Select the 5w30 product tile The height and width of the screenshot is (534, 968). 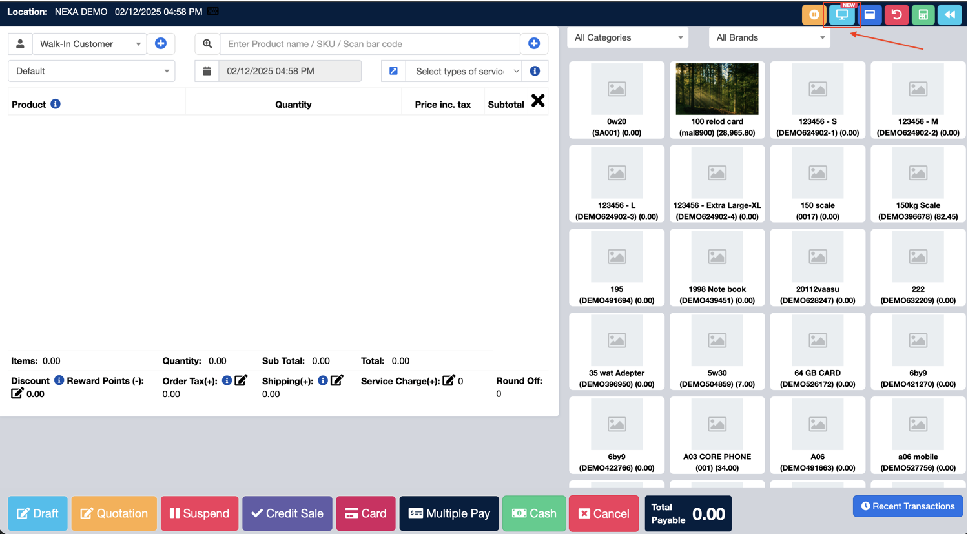717,351
